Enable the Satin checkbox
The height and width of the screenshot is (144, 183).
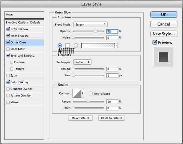[8, 76]
